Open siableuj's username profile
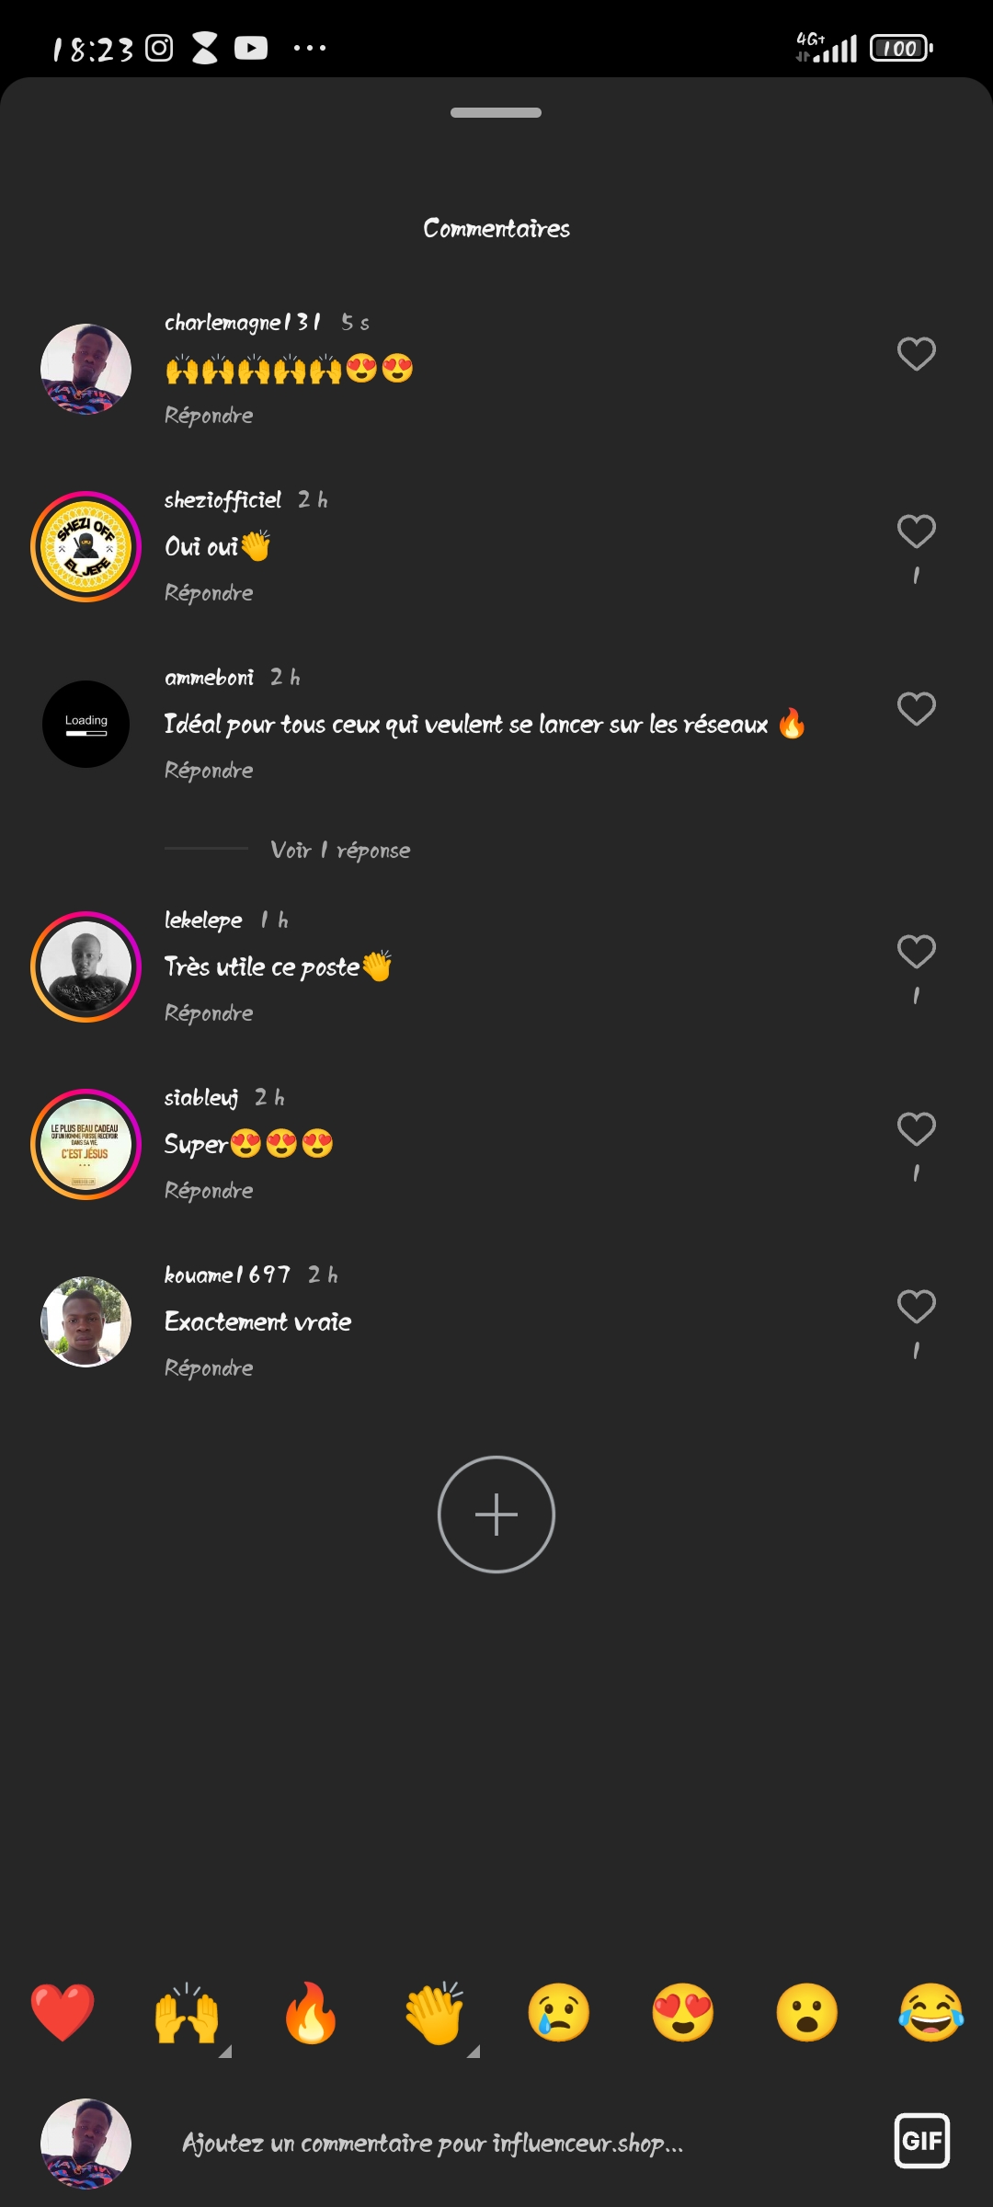The image size is (993, 2207). pos(201,1098)
